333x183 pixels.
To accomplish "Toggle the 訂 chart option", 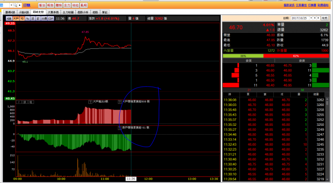I will click(x=38, y=18).
